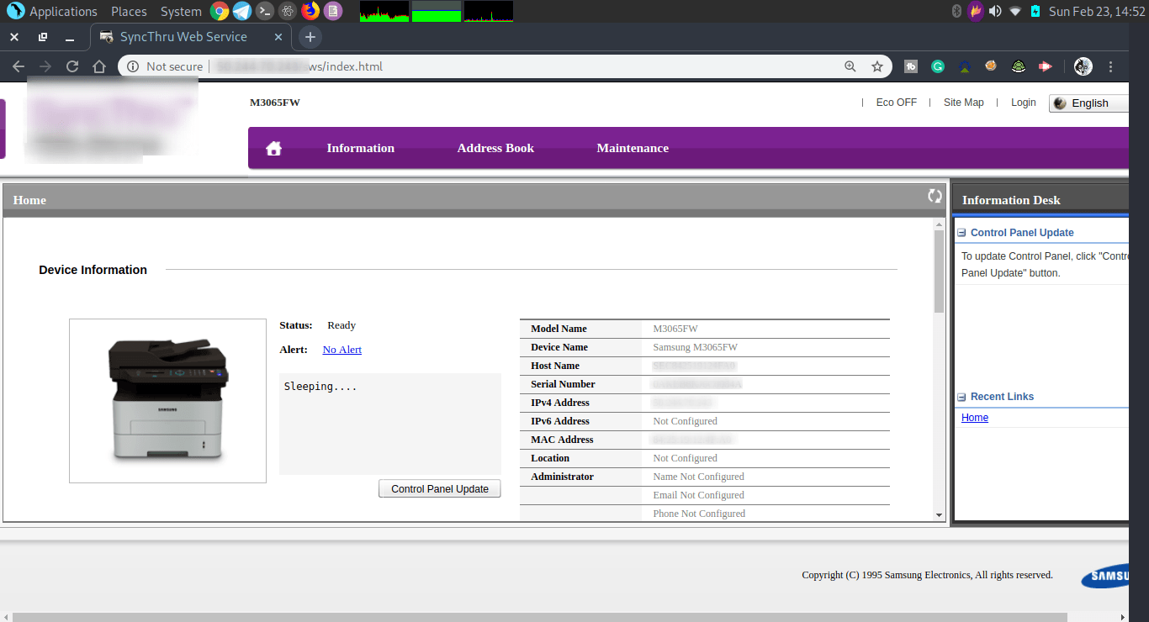Open the blue gear extension icon

[x=965, y=66]
